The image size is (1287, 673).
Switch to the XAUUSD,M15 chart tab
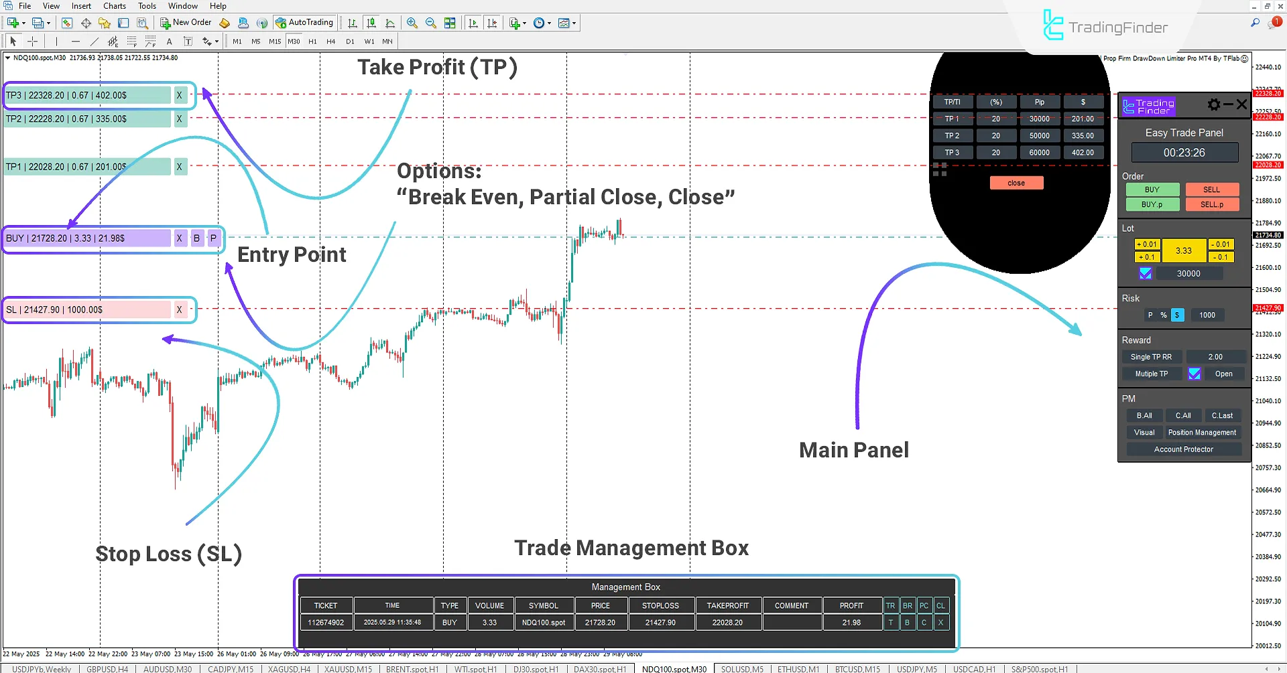(x=348, y=668)
